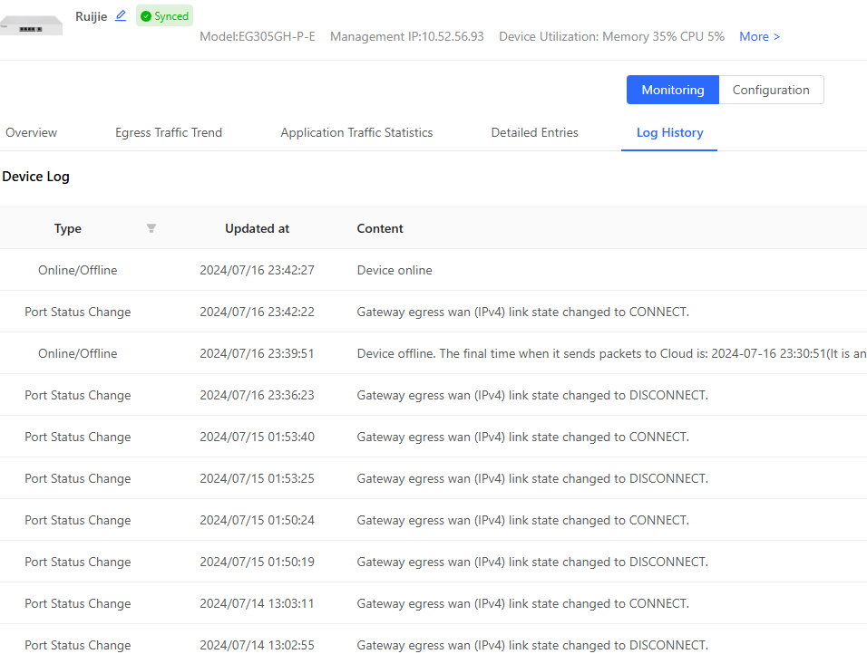
Task: Click the Updated at column header
Action: 258,228
